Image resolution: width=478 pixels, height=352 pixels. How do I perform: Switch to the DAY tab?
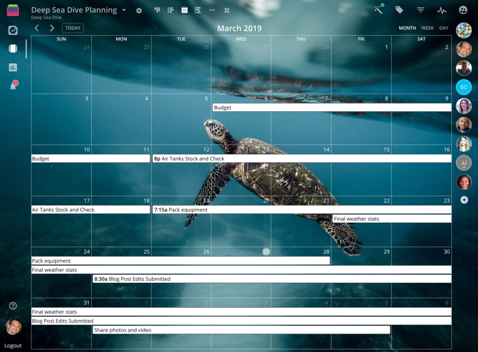(x=443, y=28)
